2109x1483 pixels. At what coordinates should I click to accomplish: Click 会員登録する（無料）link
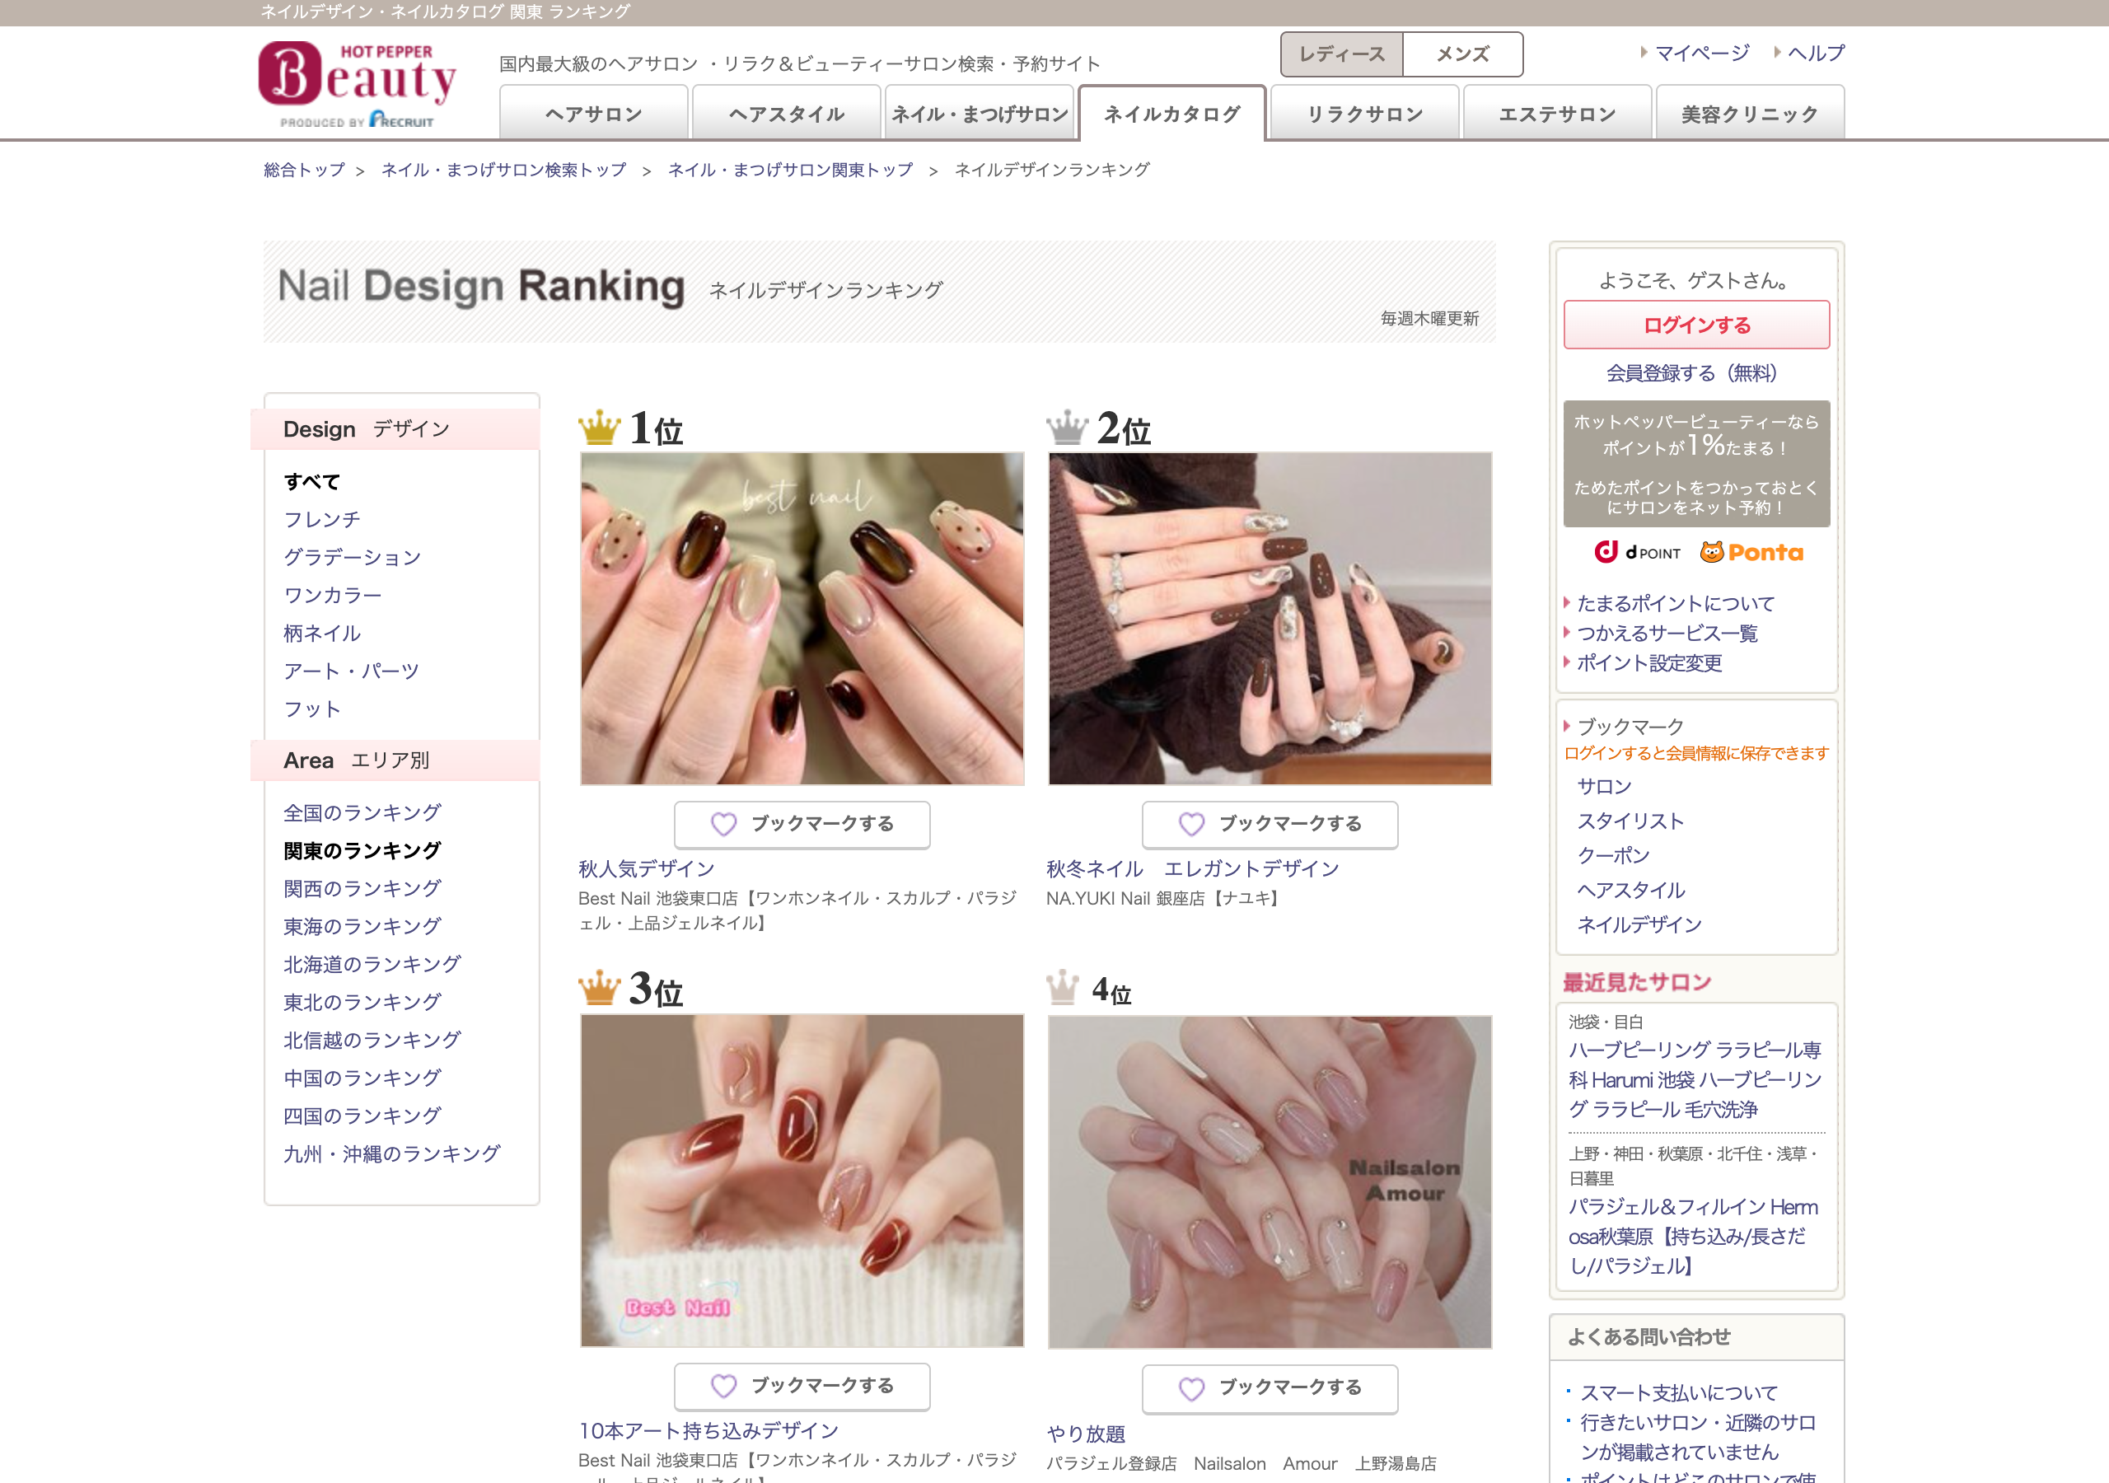tap(1695, 373)
